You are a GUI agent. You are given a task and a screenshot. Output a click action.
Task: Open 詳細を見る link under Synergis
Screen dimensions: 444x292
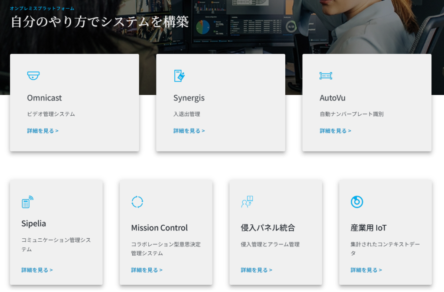[189, 131]
